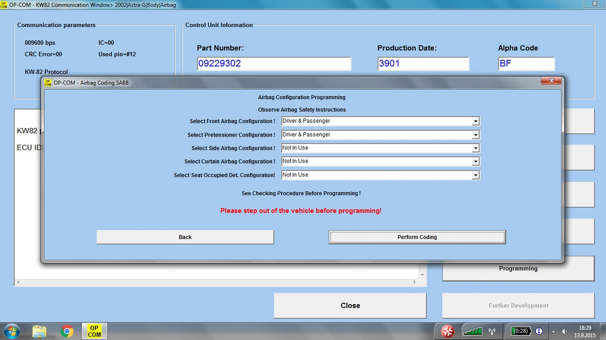
Task: Open File Explorer from the taskbar
Action: (x=40, y=331)
